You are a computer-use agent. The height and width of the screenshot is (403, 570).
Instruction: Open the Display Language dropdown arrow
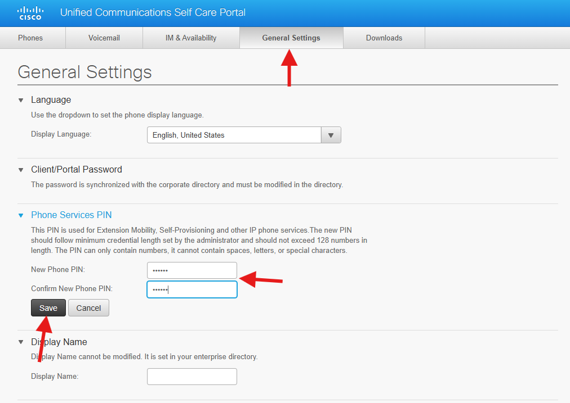click(331, 135)
